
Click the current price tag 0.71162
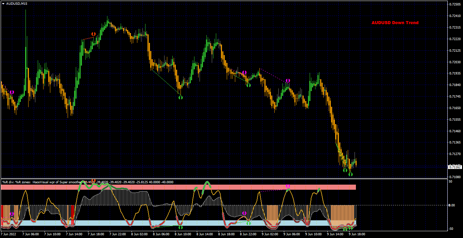[455, 167]
